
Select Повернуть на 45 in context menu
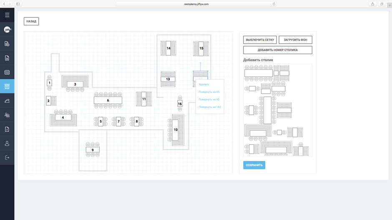click(x=209, y=92)
